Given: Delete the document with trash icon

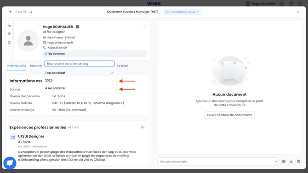Looking at the screenshot, I should tap(298, 162).
